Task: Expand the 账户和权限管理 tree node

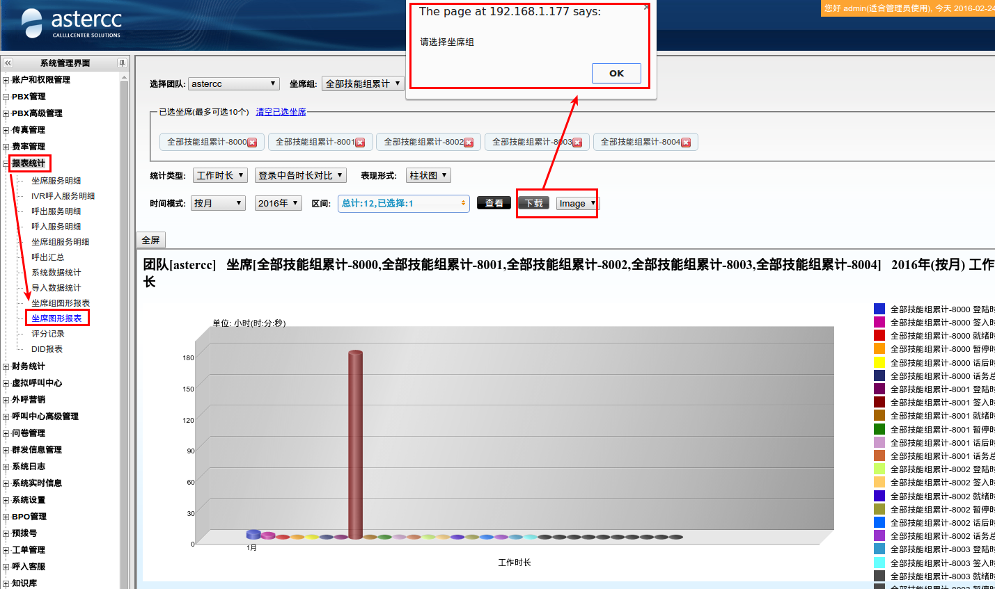Action: (6, 81)
